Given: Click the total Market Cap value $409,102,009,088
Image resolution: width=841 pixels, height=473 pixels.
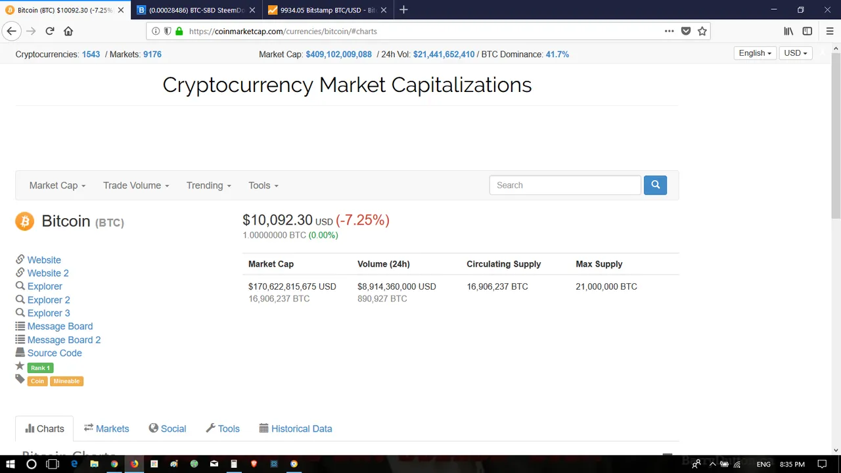Looking at the screenshot, I should coord(338,54).
